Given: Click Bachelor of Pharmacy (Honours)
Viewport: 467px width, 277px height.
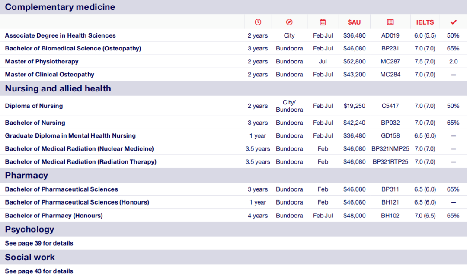Looking at the screenshot, I should coord(54,215).
